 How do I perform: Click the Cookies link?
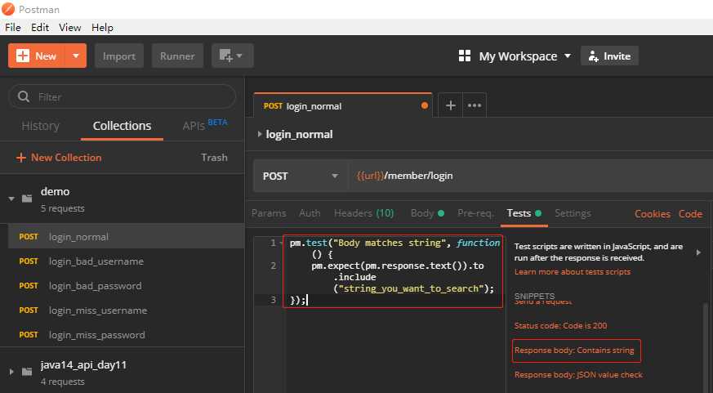pyautogui.click(x=653, y=214)
